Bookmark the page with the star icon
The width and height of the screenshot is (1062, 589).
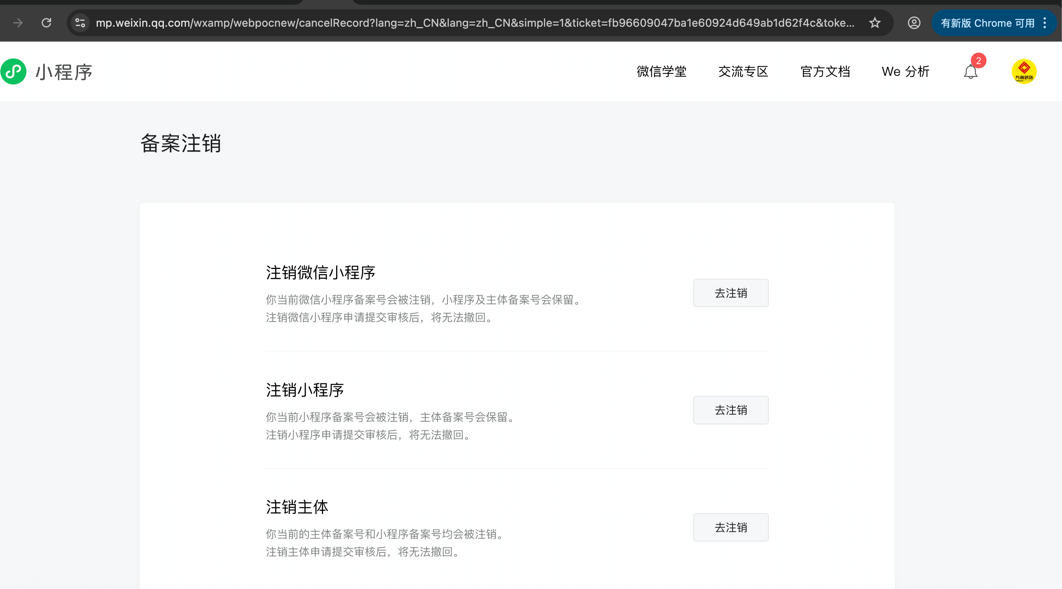pos(875,23)
